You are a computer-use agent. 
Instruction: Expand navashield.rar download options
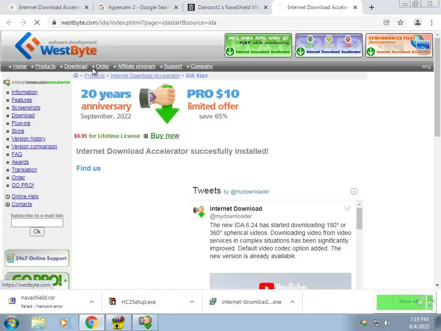point(92,302)
